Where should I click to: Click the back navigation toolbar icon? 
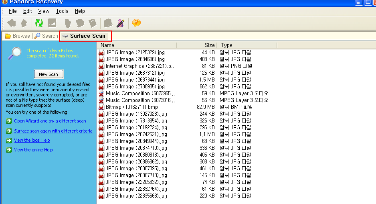[x=12, y=23]
